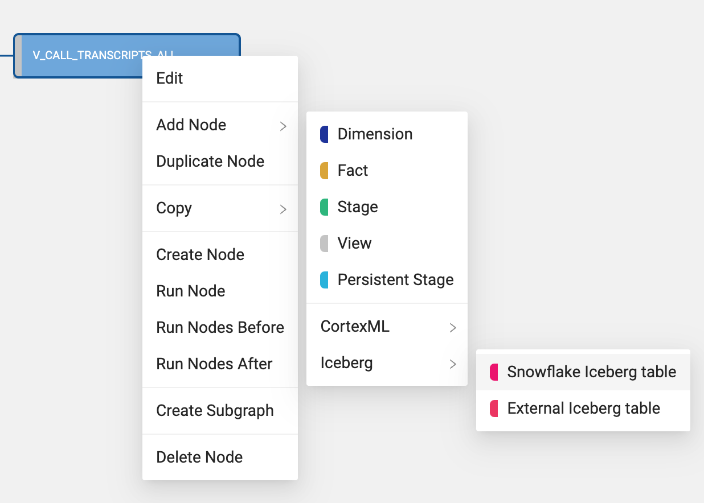
Task: Click the yellow Fact node type icon
Action: (x=324, y=171)
